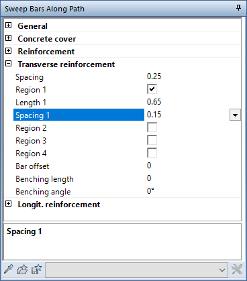Uncheck the Region 1 checkbox
The width and height of the screenshot is (247, 281).
(x=152, y=89)
